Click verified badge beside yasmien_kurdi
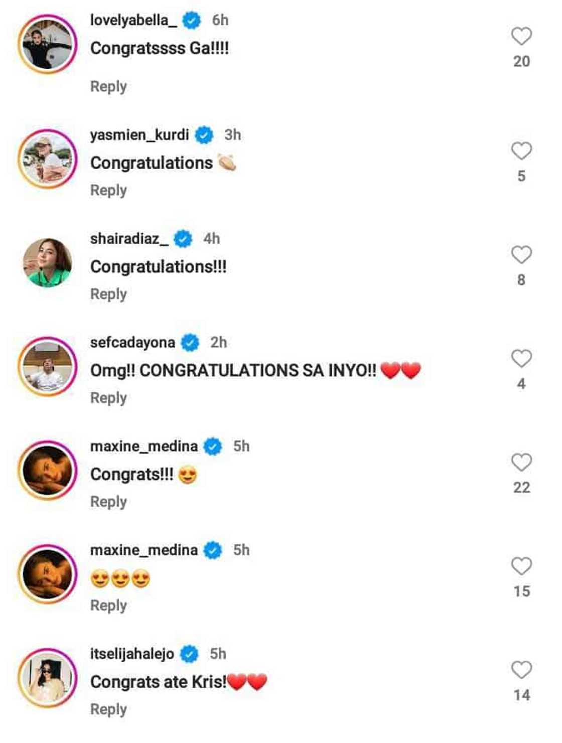Screen dimensions: 562x743 point(204,135)
